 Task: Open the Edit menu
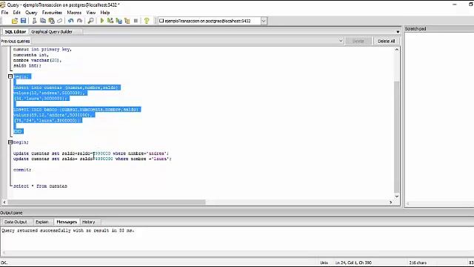point(16,13)
